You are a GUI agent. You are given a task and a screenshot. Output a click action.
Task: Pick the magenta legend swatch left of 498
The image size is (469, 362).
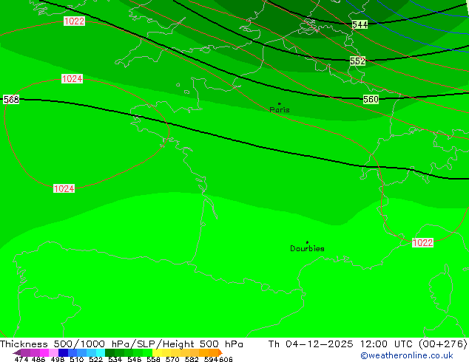coord(44,352)
